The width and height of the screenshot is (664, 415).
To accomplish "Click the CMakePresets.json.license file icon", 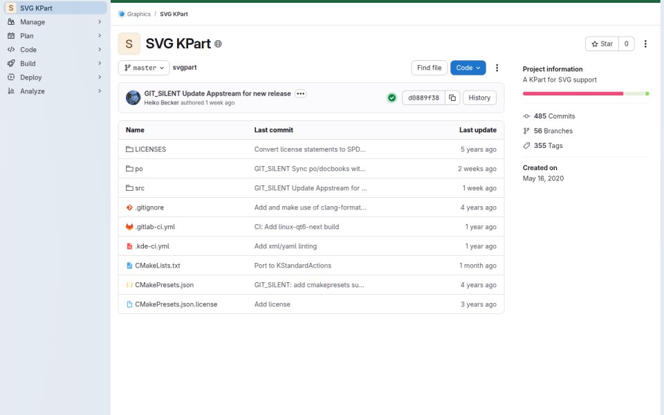I will tap(129, 304).
